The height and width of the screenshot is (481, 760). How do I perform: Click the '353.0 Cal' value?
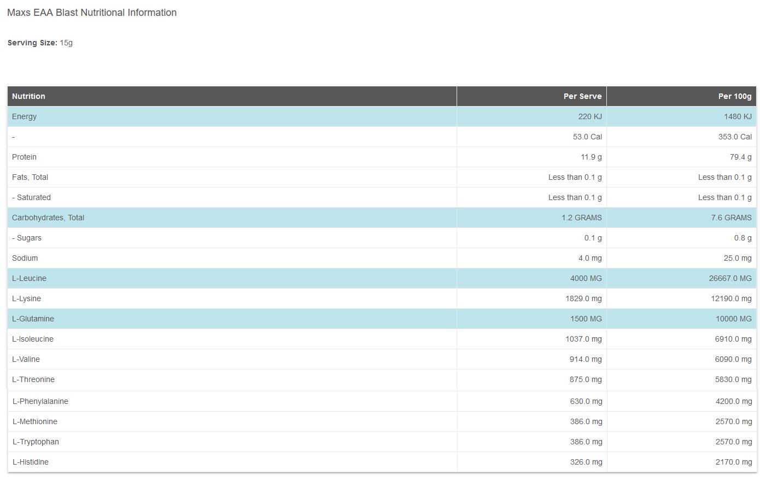tap(735, 137)
